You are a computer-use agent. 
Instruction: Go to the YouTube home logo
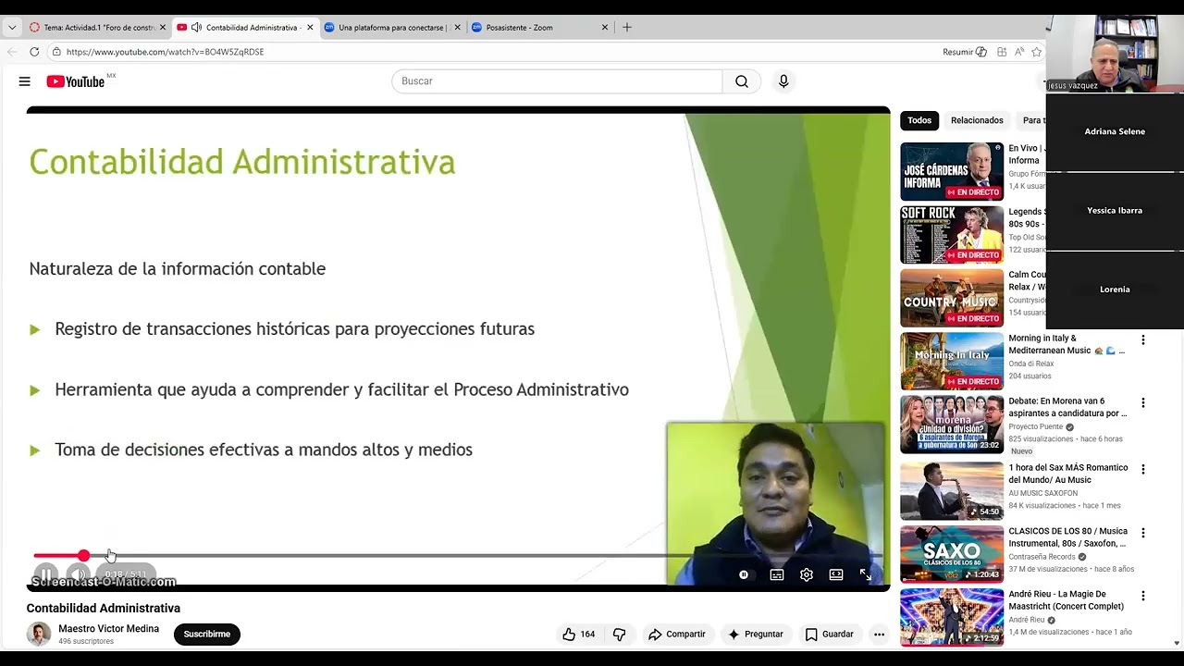click(76, 81)
